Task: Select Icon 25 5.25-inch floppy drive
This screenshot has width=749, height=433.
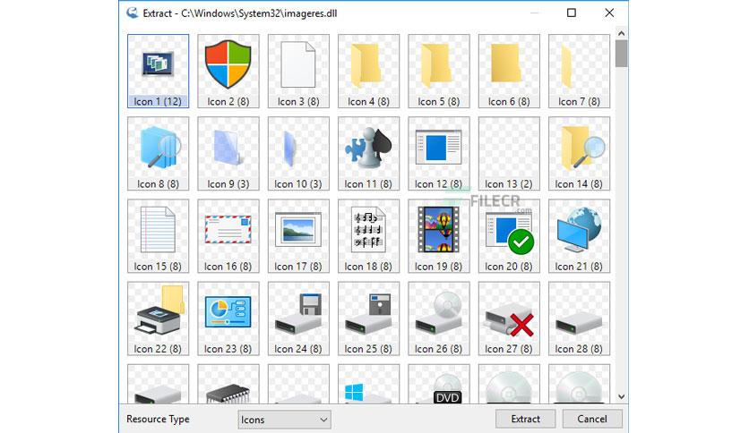Action: tap(369, 318)
